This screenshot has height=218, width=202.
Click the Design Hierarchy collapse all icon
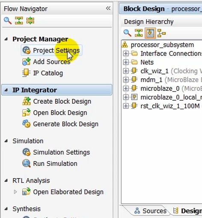[139, 33]
